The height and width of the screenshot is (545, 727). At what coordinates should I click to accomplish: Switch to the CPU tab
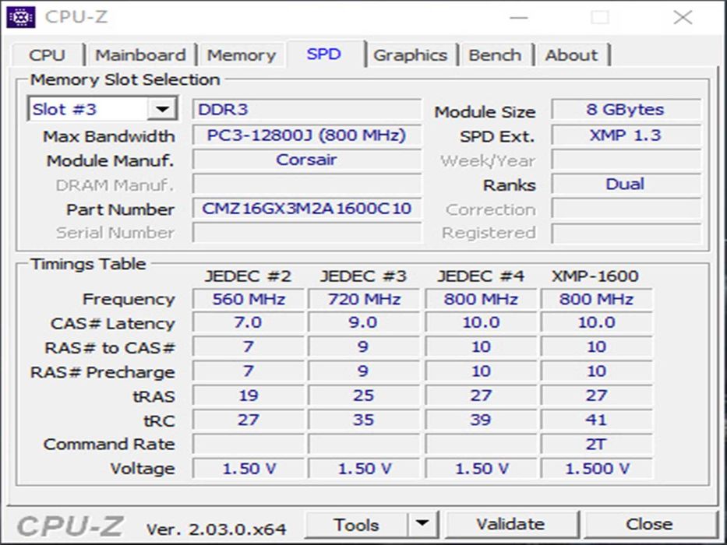coord(48,55)
